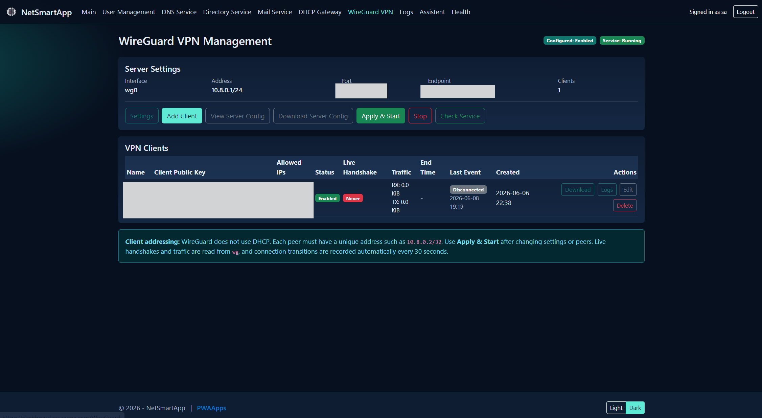Click the Traffic column header
The height and width of the screenshot is (418, 762).
(x=401, y=172)
